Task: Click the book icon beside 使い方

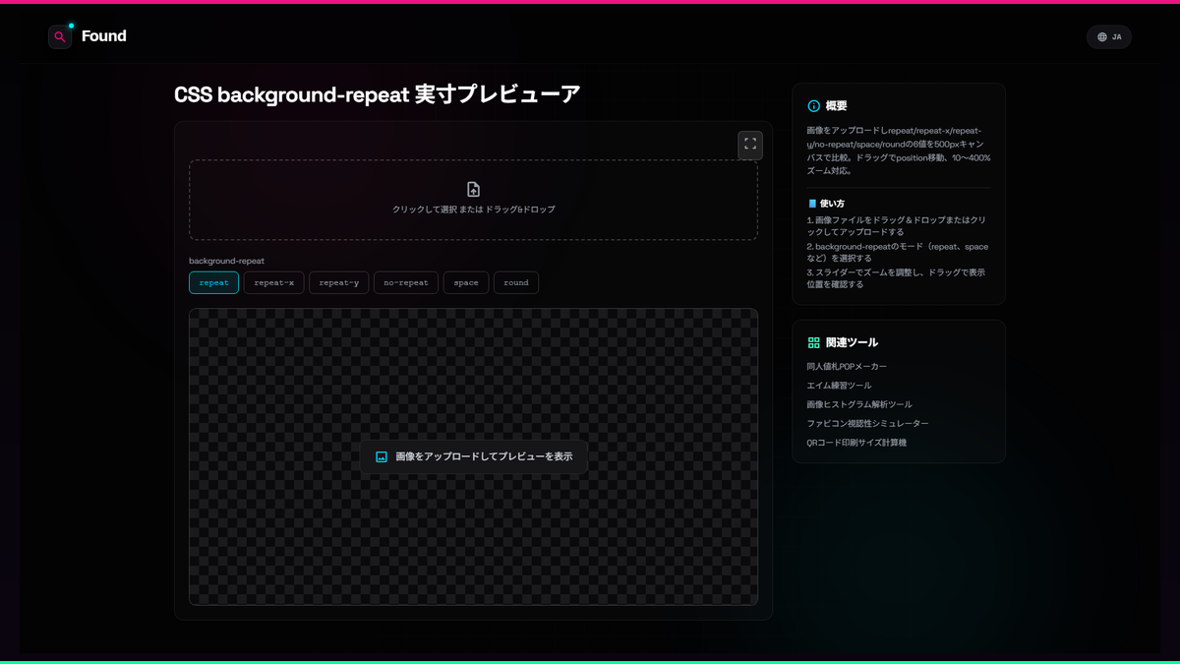Action: pos(812,204)
